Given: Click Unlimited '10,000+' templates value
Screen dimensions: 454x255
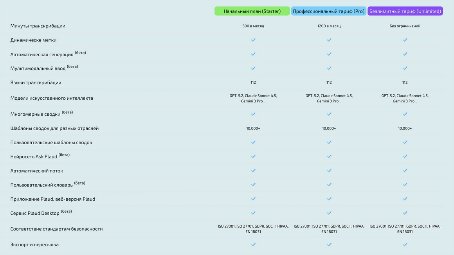Looking at the screenshot, I should 405,128.
